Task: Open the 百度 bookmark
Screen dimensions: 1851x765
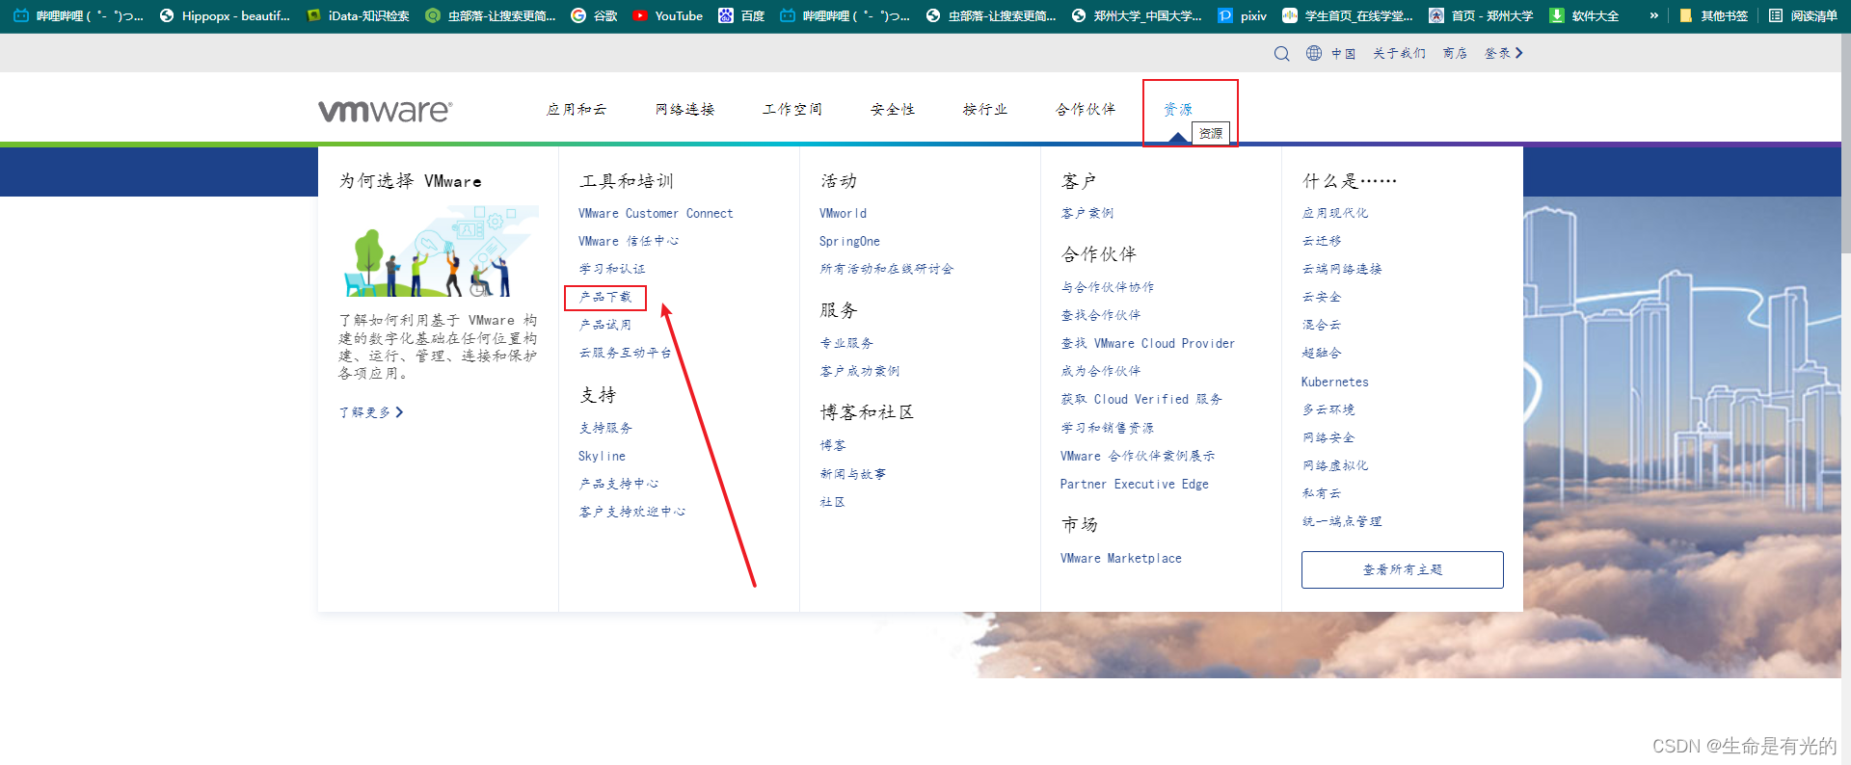Action: point(741,15)
